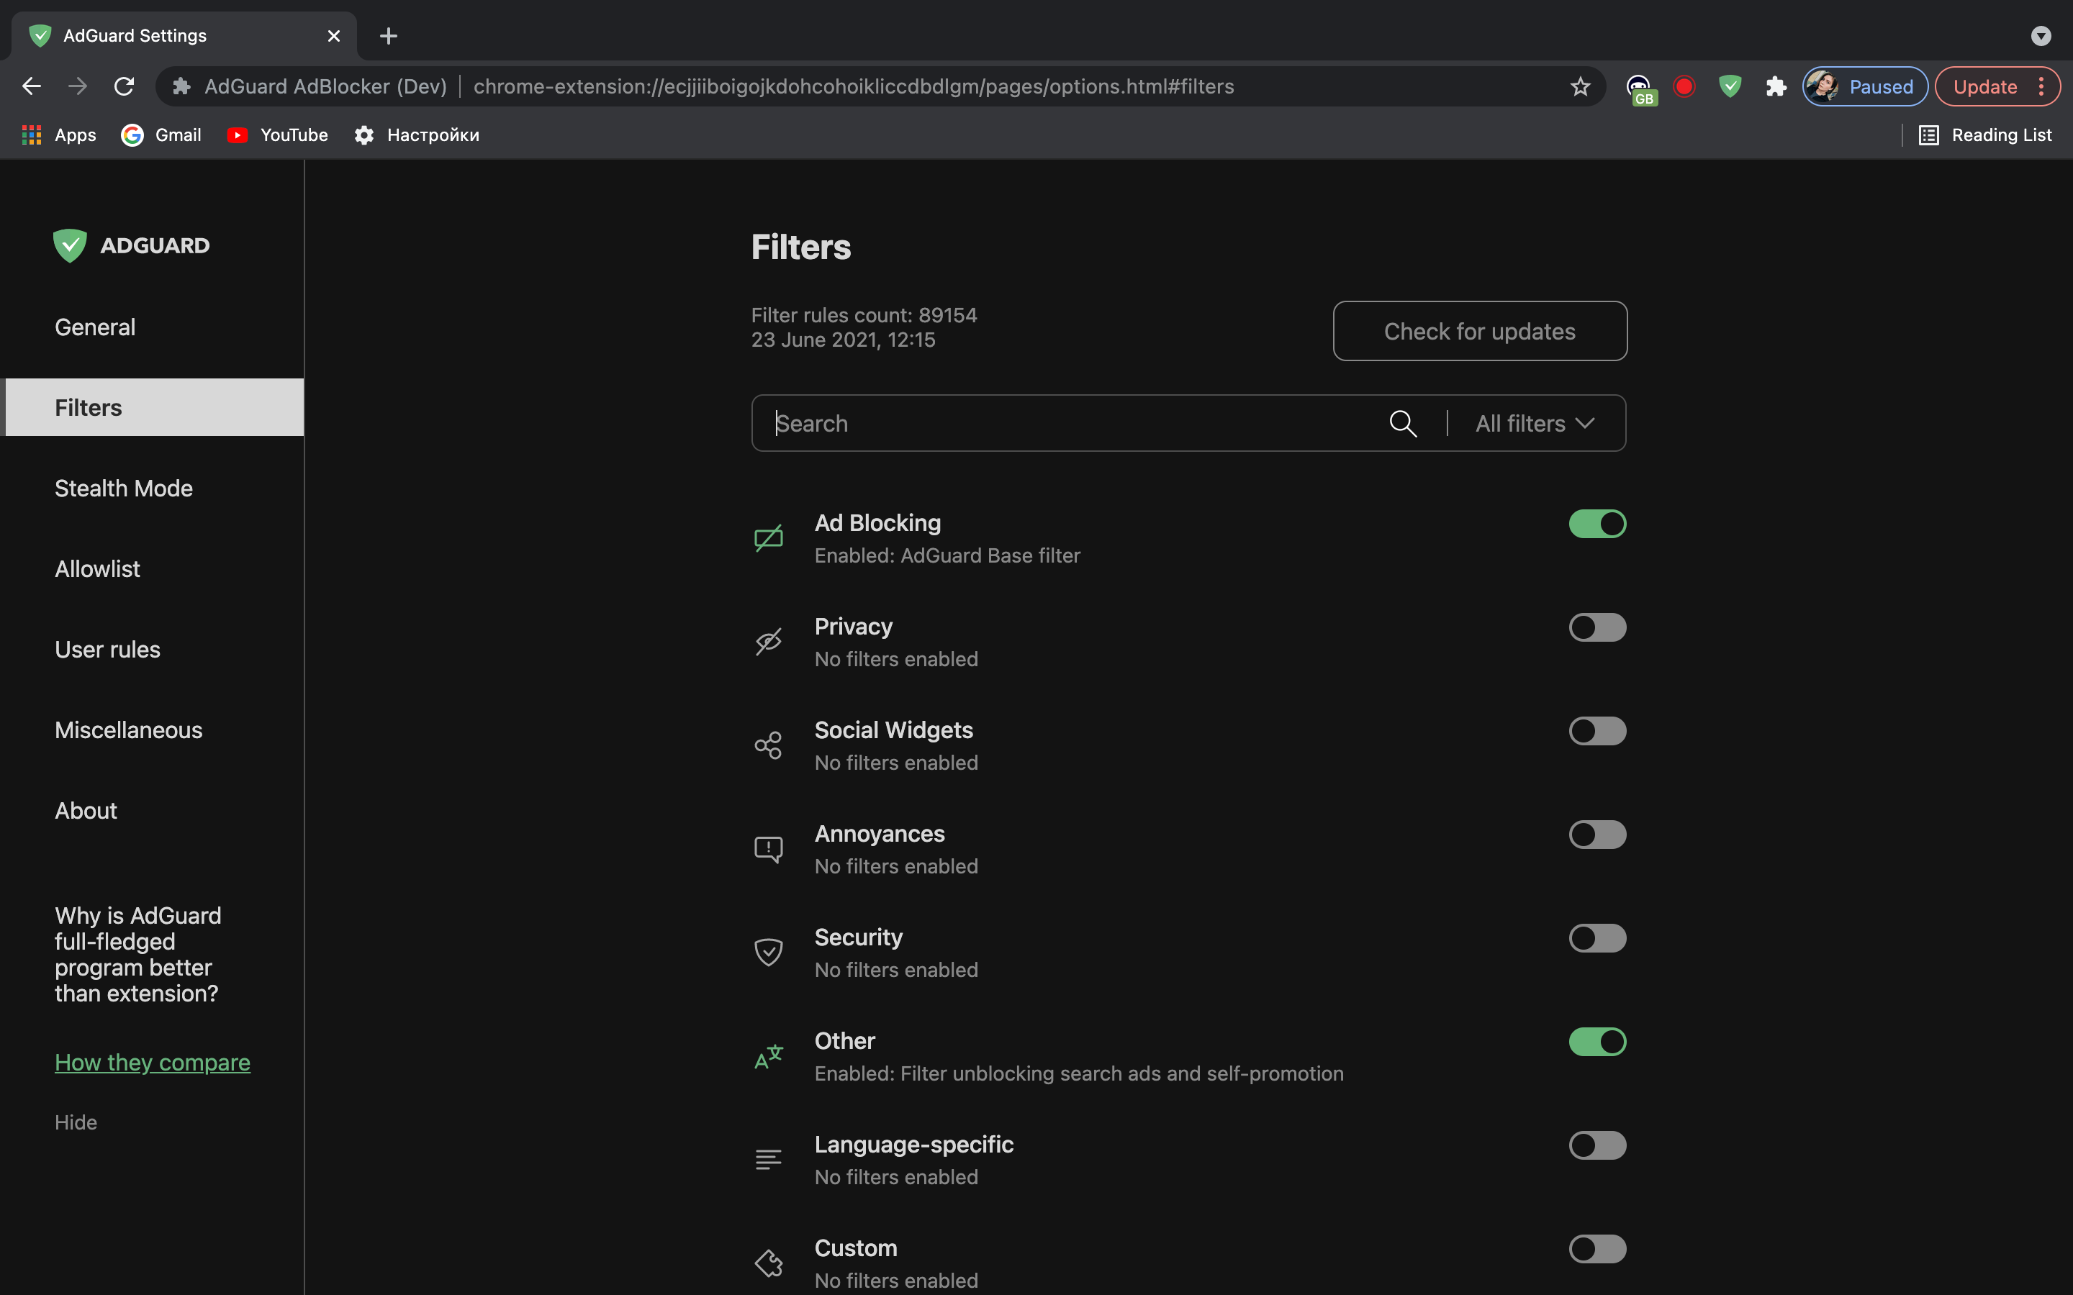Screen dimensions: 2073x1295
Task: Enable the Social Widgets filter toggle
Action: (1597, 731)
